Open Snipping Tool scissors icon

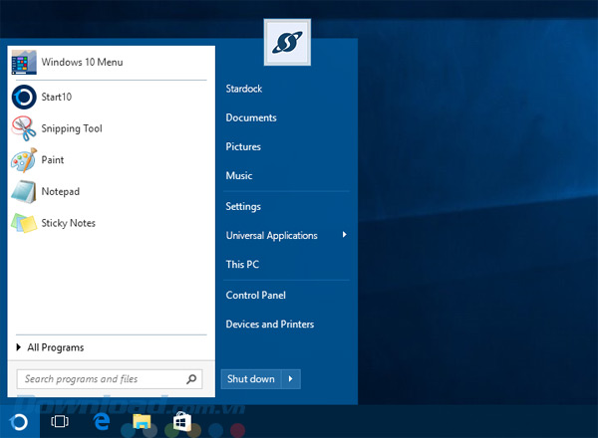(x=24, y=128)
